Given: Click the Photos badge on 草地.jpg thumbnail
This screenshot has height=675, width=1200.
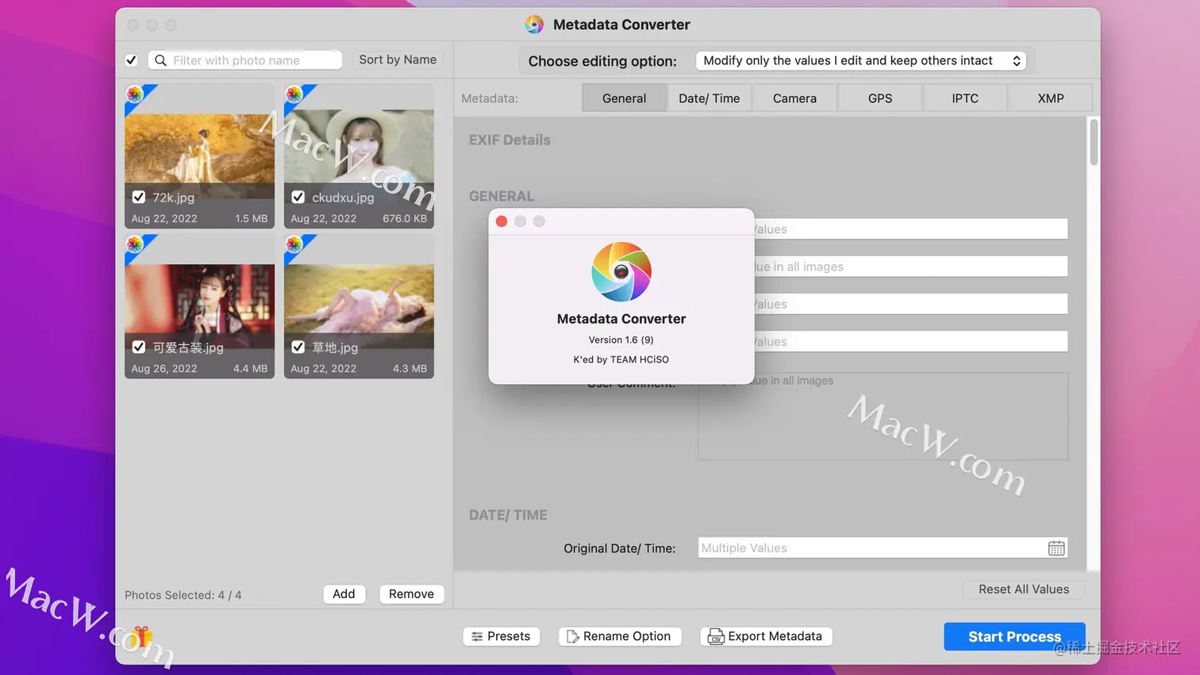Looking at the screenshot, I should coord(294,244).
